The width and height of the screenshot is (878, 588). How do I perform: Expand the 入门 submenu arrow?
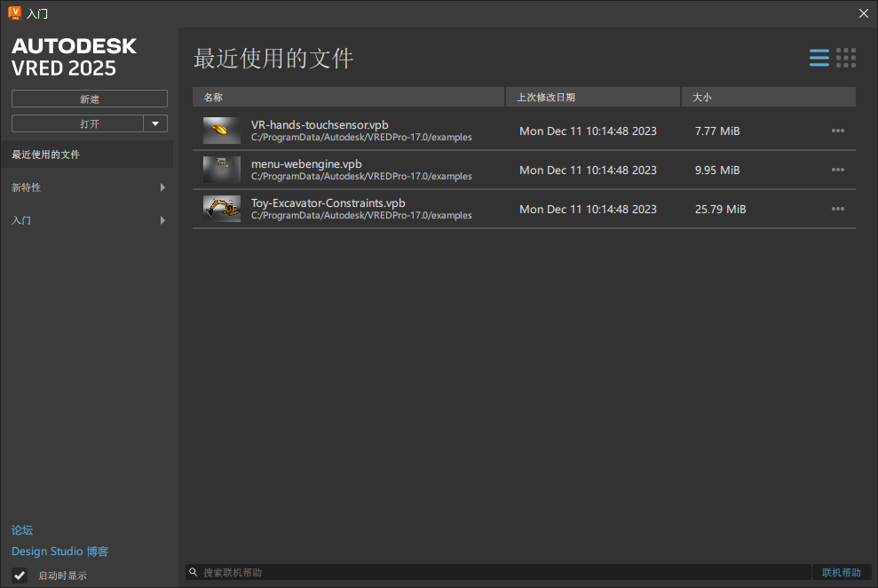click(x=162, y=220)
